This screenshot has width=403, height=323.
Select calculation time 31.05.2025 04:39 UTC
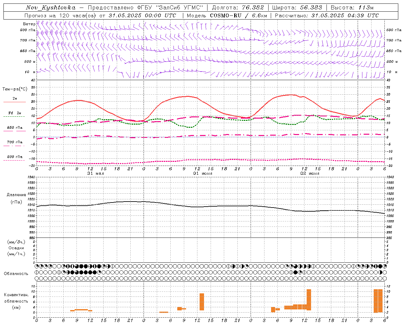(345, 15)
